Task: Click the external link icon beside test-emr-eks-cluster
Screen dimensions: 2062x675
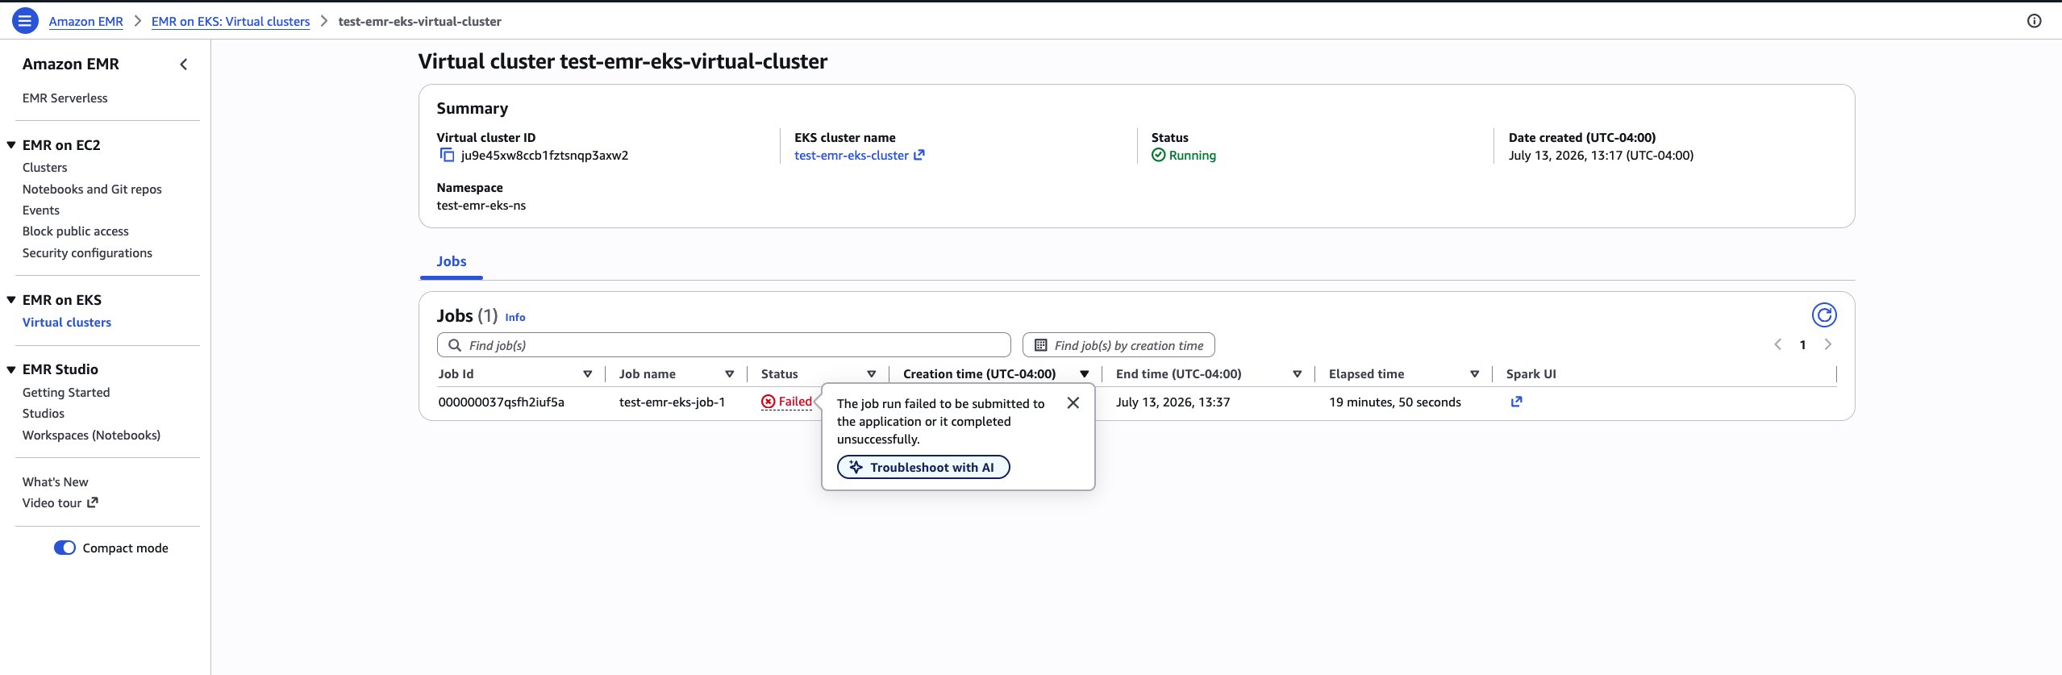Action: (919, 156)
